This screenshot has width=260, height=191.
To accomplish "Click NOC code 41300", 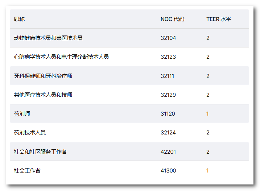I will tap(168, 171).
